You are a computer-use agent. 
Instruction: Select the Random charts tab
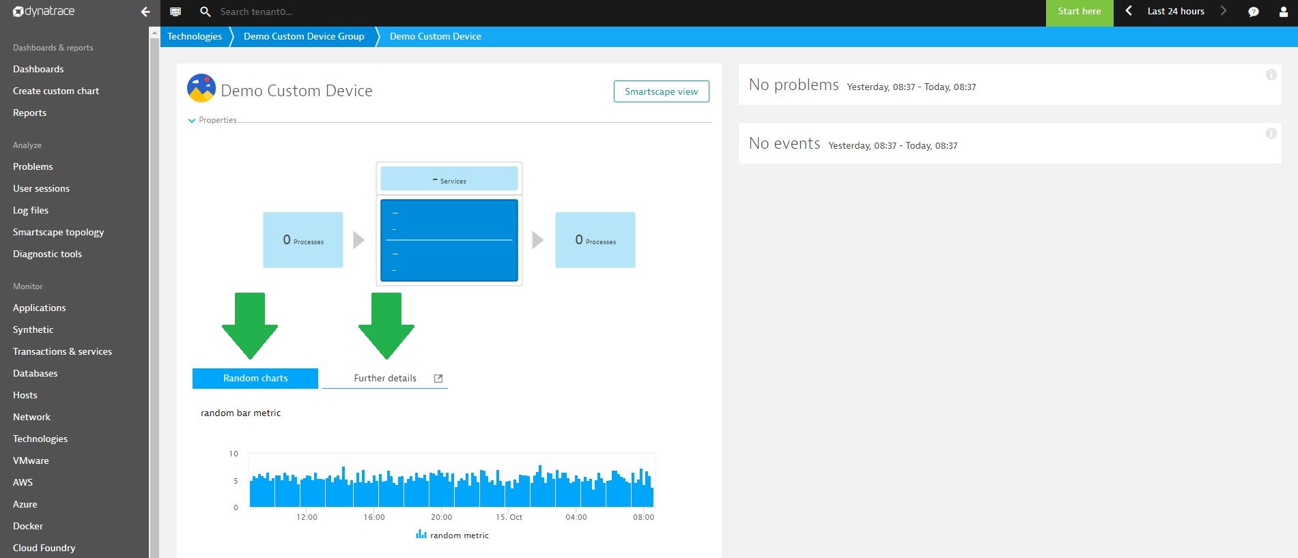coord(255,379)
